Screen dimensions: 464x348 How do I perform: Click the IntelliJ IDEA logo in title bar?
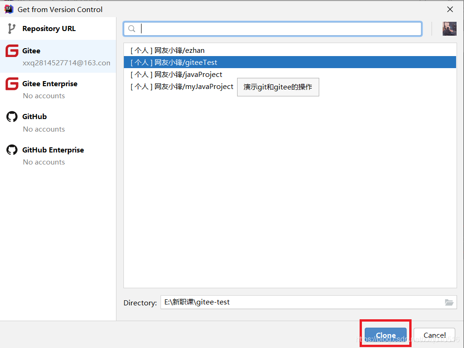click(9, 9)
